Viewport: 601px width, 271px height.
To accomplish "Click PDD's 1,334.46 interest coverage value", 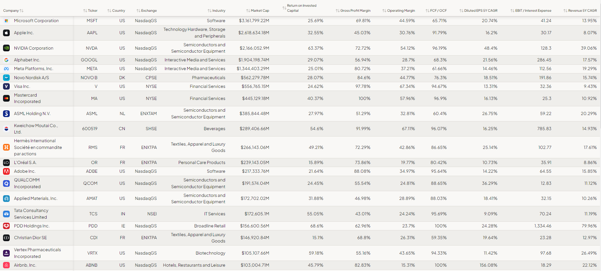I will click(543, 226).
